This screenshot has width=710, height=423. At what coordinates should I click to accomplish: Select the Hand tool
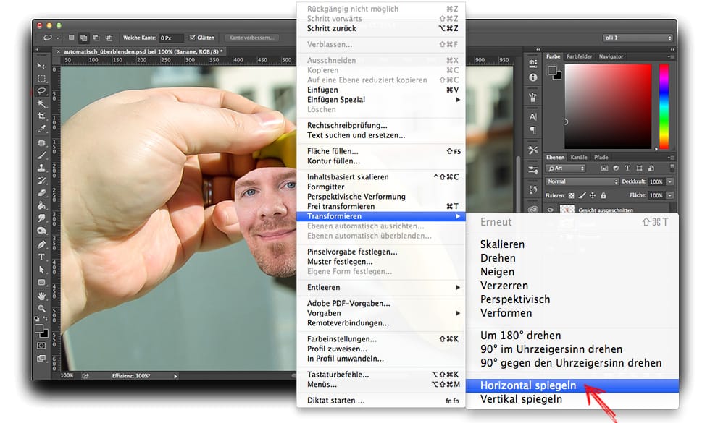point(41,296)
